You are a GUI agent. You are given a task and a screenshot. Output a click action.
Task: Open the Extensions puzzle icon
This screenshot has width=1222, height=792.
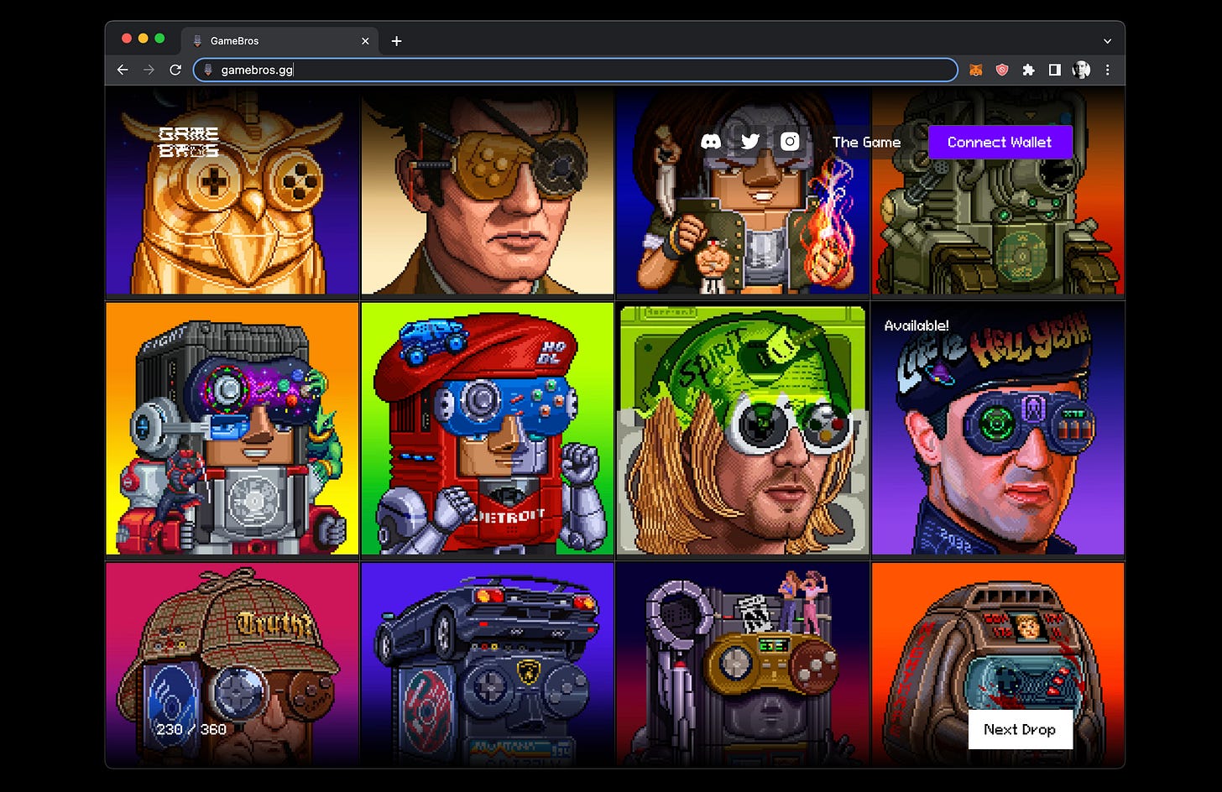pos(1028,70)
